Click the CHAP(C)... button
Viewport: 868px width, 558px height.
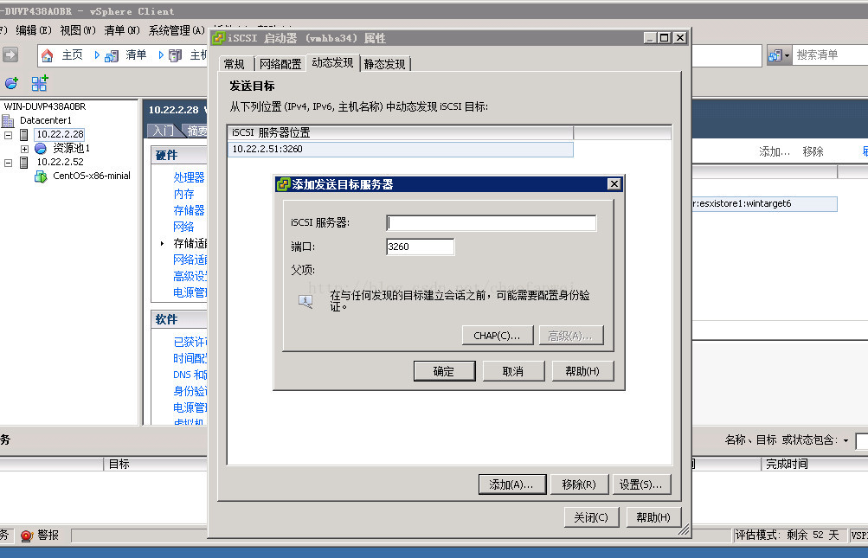coord(498,336)
